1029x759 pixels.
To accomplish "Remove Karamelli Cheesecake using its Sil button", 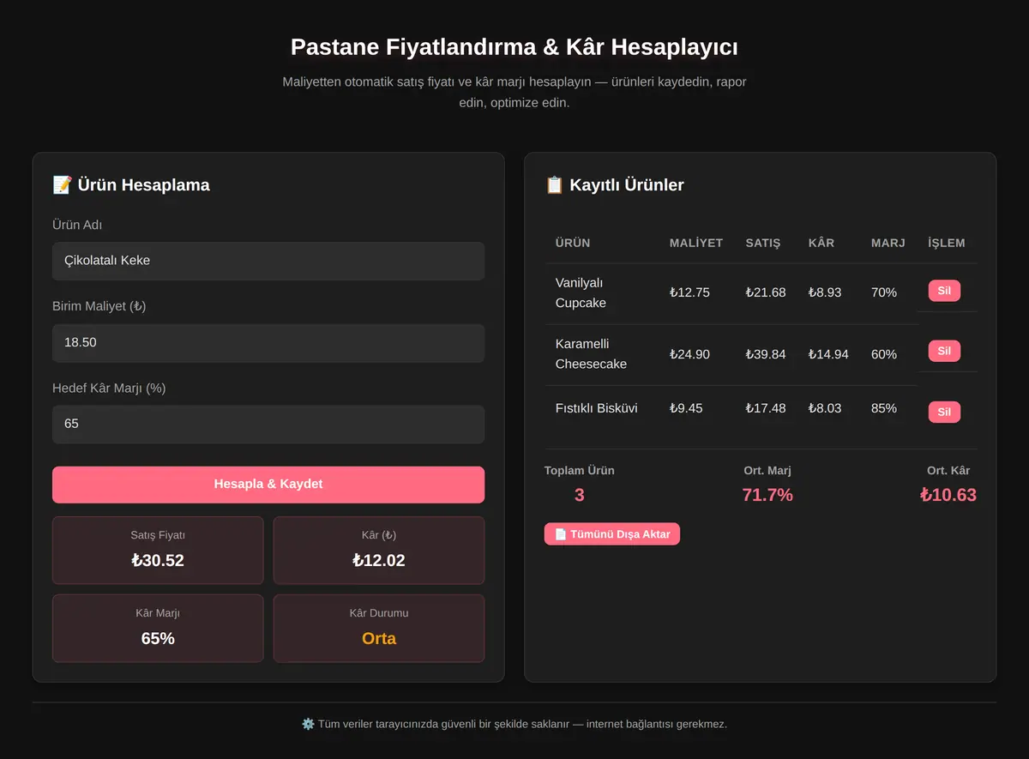I will tap(944, 351).
